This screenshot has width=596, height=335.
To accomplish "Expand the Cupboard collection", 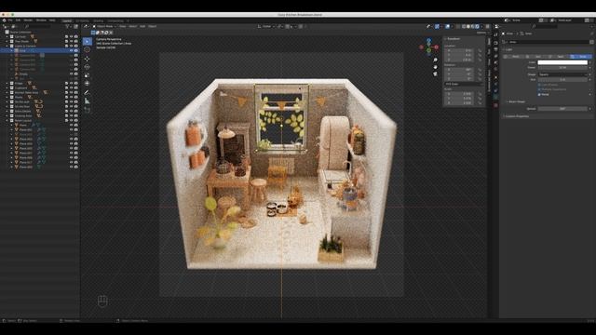I will [7, 87].
